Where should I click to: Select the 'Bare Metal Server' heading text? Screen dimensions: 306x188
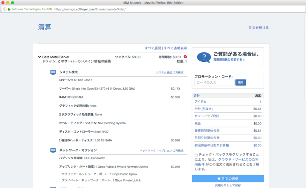pyautogui.click(x=56, y=57)
